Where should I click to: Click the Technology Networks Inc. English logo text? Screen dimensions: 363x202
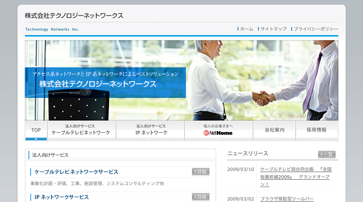[x=52, y=29]
